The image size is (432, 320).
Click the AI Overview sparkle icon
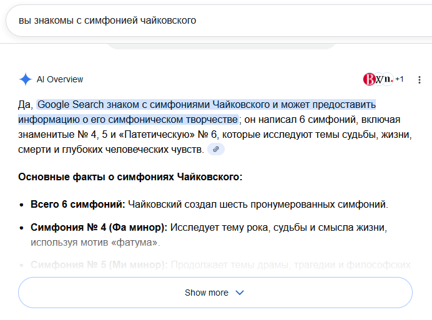[26, 79]
